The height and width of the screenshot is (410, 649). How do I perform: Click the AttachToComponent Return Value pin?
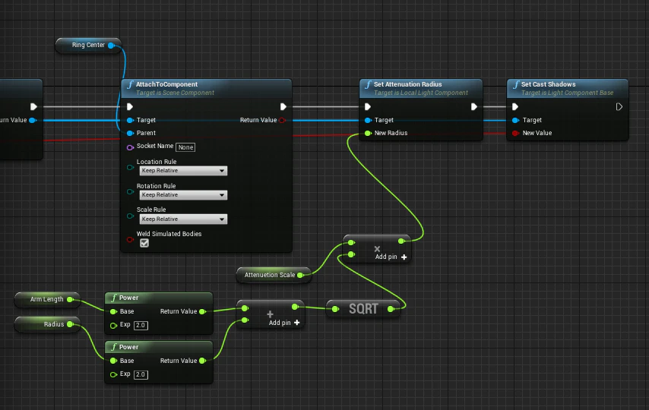click(x=282, y=120)
